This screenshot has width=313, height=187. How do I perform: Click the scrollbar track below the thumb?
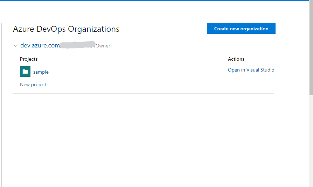311,140
